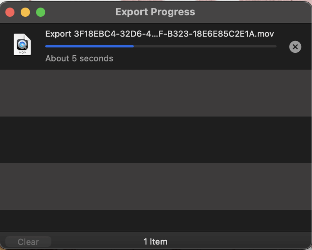Click the unfilled part of the progress bar

tap(205, 46)
